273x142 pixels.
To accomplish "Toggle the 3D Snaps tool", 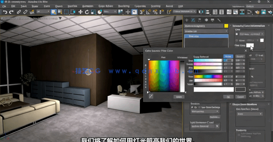I will [x=142, y=12].
